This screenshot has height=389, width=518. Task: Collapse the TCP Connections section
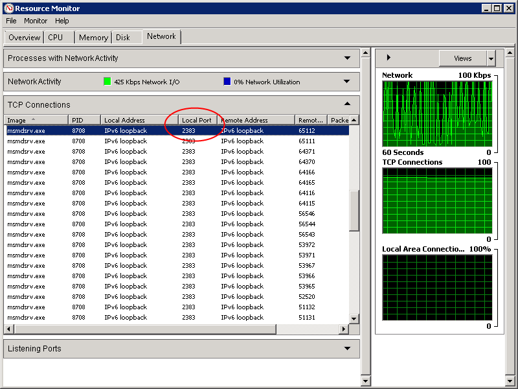coord(347,104)
